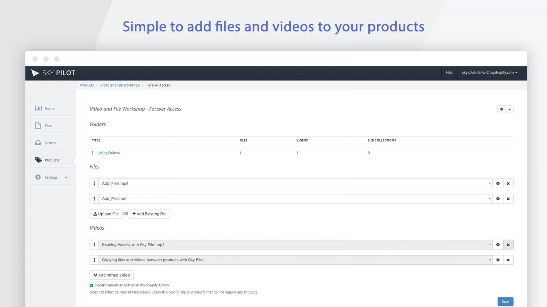This screenshot has height=307, width=547.
Task: Open Orders in the sidebar
Action: 50,143
